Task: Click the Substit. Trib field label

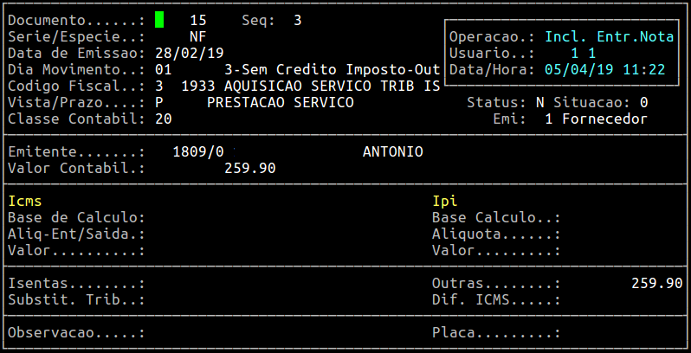Action: coord(75,299)
